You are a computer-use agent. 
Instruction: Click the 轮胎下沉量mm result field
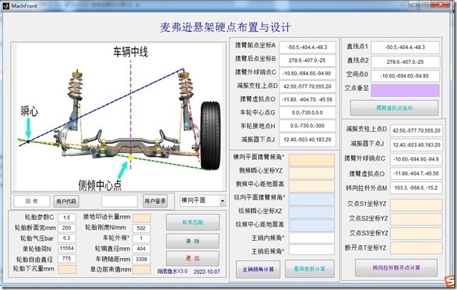tap(67, 269)
